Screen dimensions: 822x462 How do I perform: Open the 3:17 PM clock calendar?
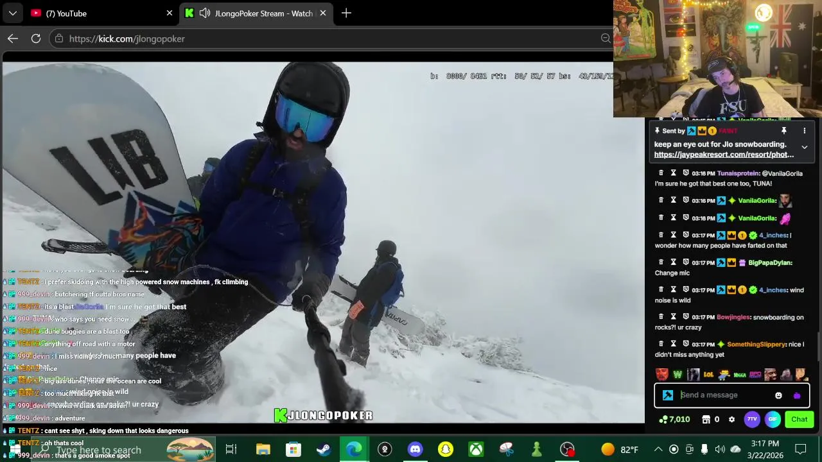pos(765,449)
